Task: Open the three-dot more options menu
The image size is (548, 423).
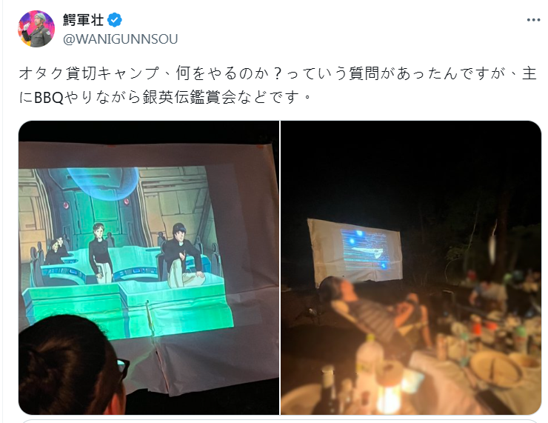Action: pos(533,20)
